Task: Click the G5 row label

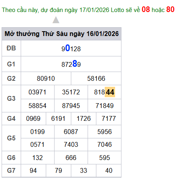Action: (x=11, y=138)
